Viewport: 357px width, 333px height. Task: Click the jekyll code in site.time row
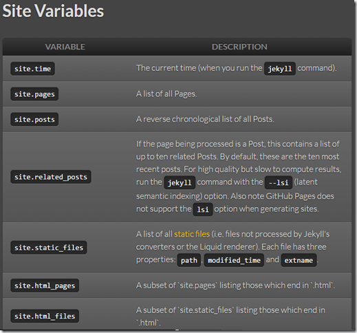click(x=280, y=69)
